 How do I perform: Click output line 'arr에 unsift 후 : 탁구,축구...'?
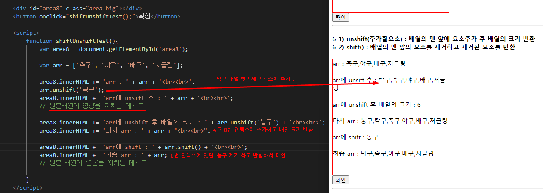pyautogui.click(x=389, y=84)
